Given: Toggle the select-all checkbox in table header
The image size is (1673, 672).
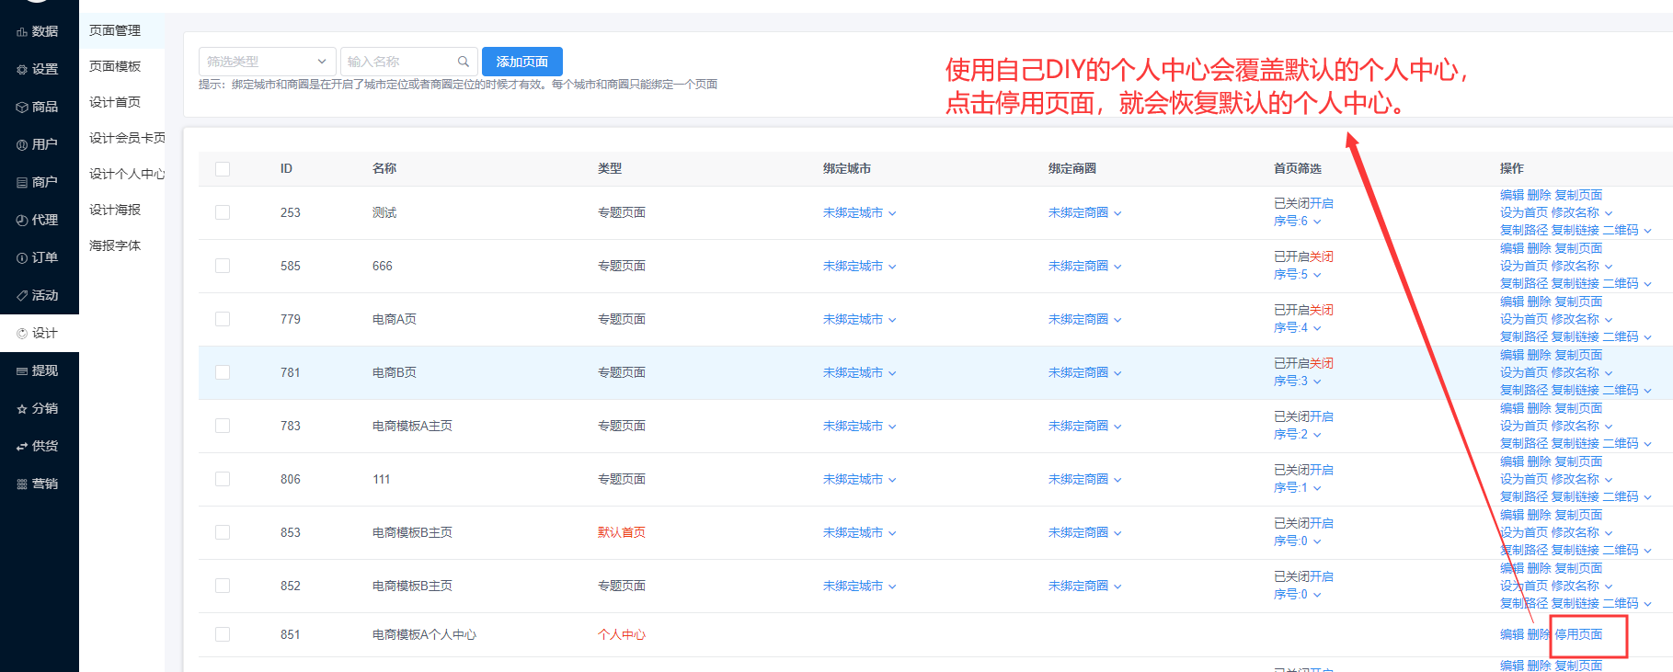Looking at the screenshot, I should pos(223,169).
